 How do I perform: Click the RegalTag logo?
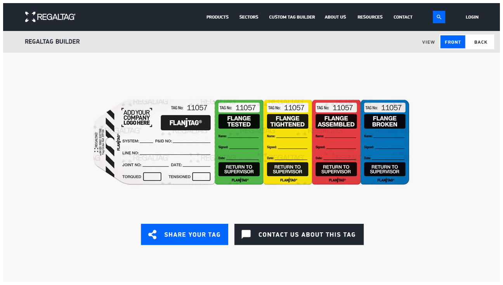(50, 17)
